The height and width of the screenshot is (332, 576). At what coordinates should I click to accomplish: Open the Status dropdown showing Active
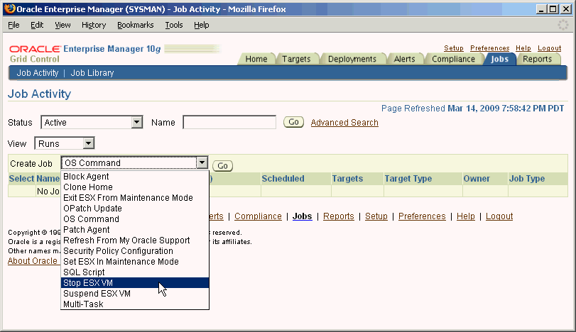tap(92, 122)
